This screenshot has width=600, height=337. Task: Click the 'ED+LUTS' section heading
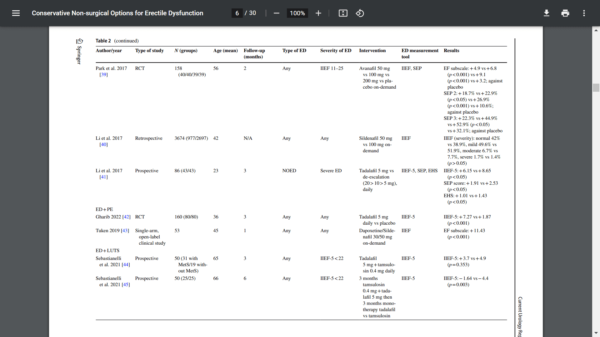[x=107, y=251]
